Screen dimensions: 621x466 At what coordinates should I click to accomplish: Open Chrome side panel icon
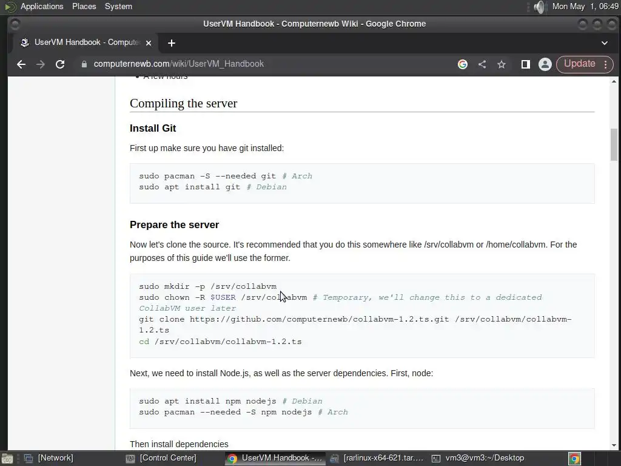point(526,64)
